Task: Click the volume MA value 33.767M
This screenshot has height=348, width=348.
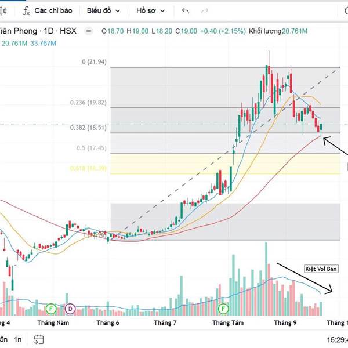Action: (43, 43)
